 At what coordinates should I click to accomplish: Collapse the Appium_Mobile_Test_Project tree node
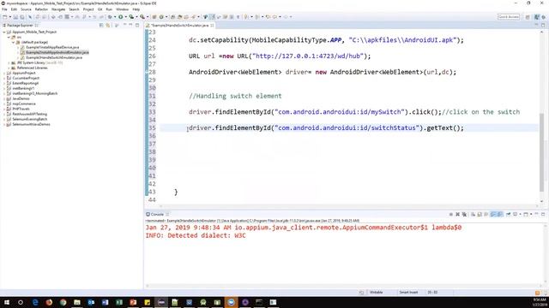click(4, 32)
